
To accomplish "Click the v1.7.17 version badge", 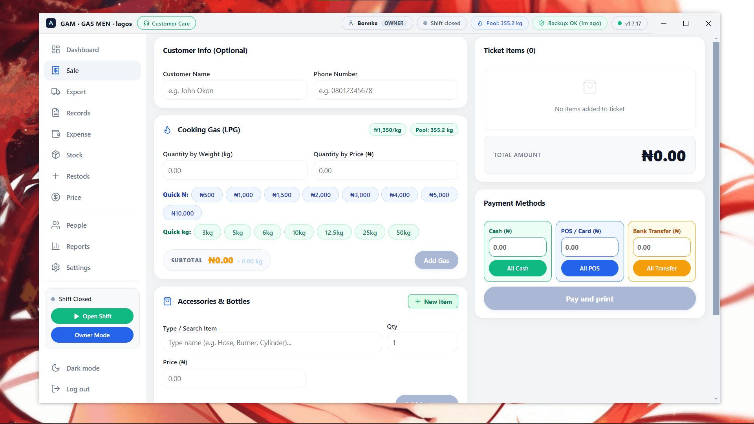I will [x=630, y=23].
